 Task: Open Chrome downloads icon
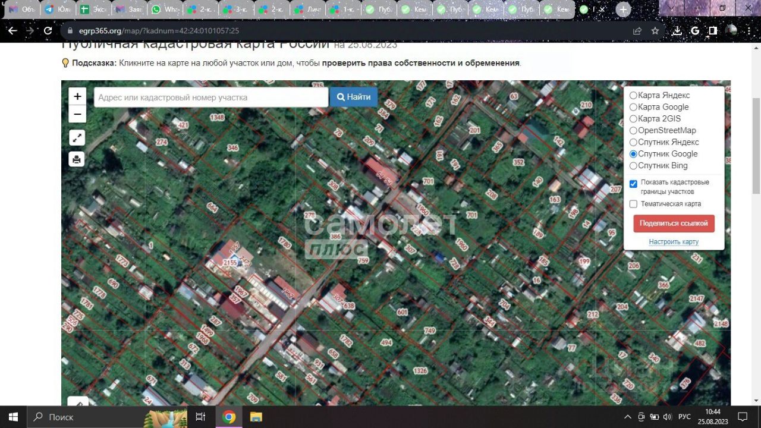click(677, 30)
